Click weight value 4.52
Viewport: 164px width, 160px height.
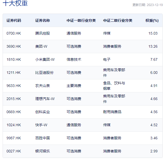point(154,125)
